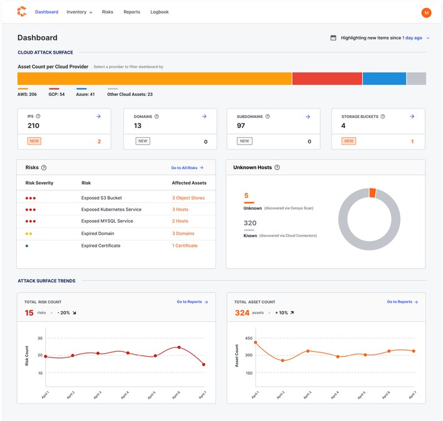This screenshot has height=421, width=443.
Task: Click severity dots for Expired Domain
Action: pyautogui.click(x=29, y=233)
